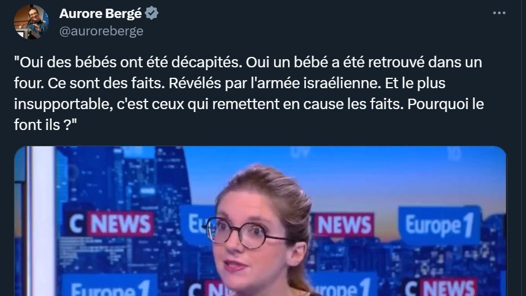Click the closing question "font ils ?"

pyautogui.click(x=45, y=125)
